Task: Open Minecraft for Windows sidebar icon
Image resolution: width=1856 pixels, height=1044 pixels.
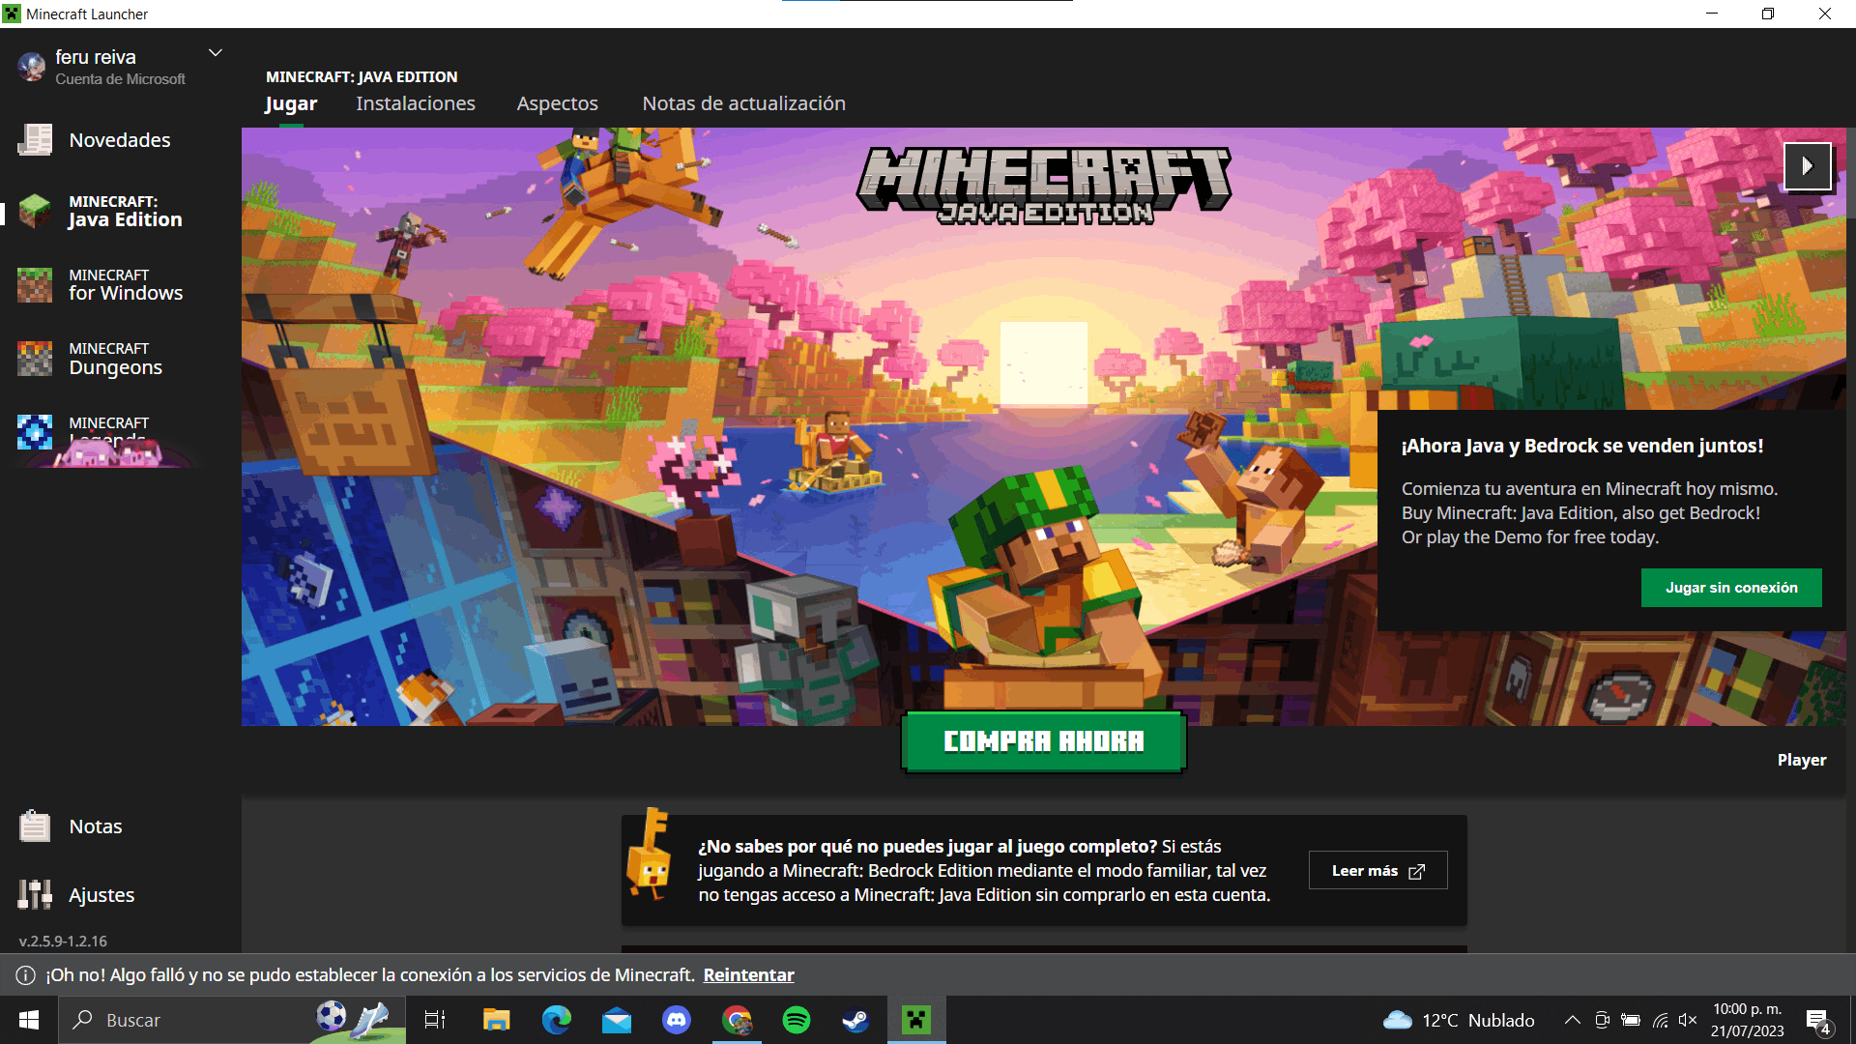Action: click(35, 285)
